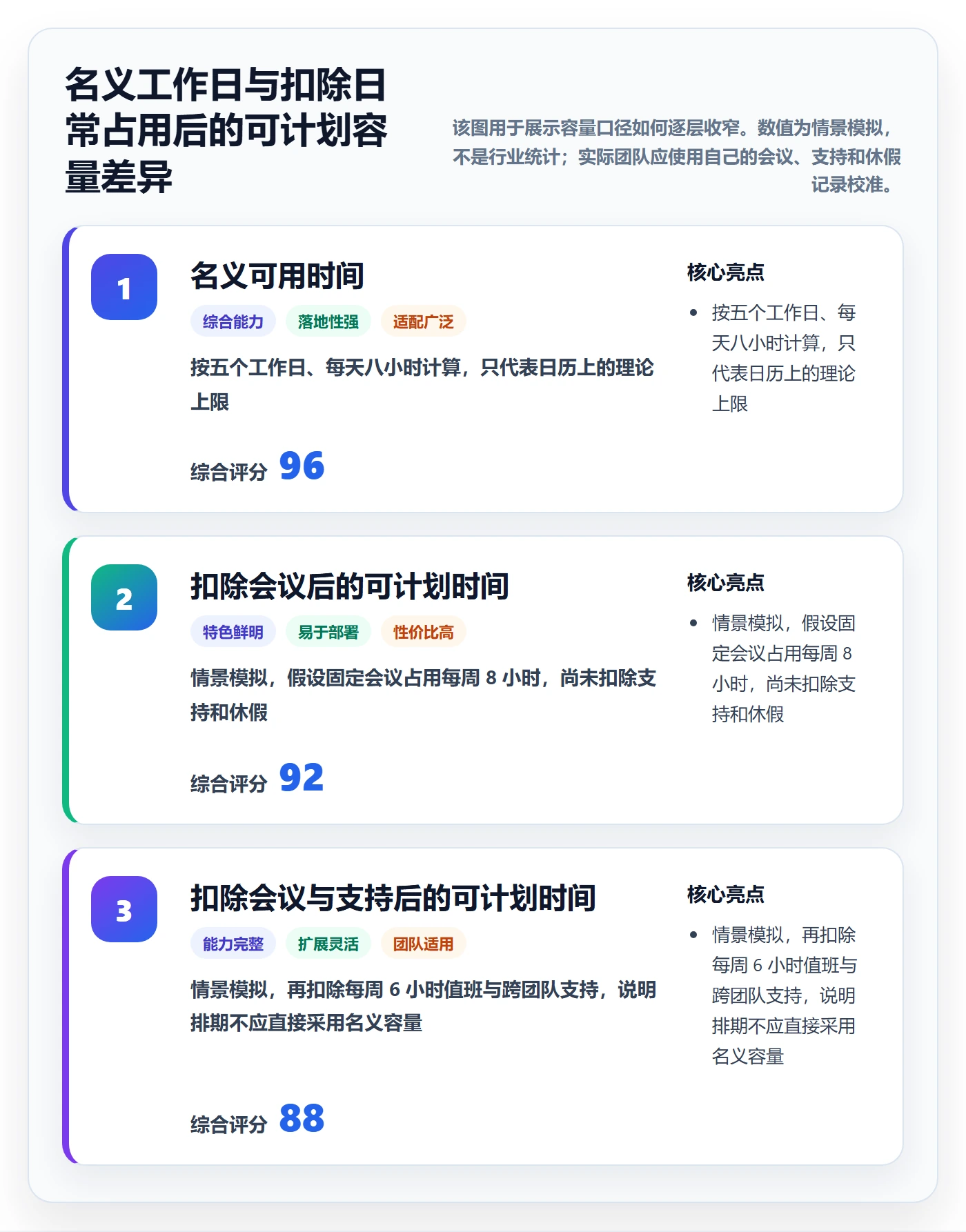Click the 综合评分 label next to 88

(229, 1124)
